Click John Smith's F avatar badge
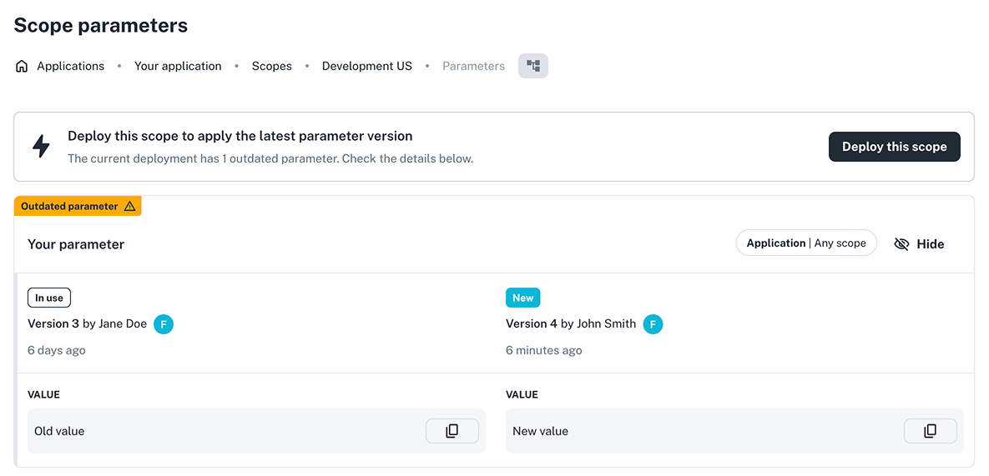The image size is (989, 476). (x=653, y=324)
